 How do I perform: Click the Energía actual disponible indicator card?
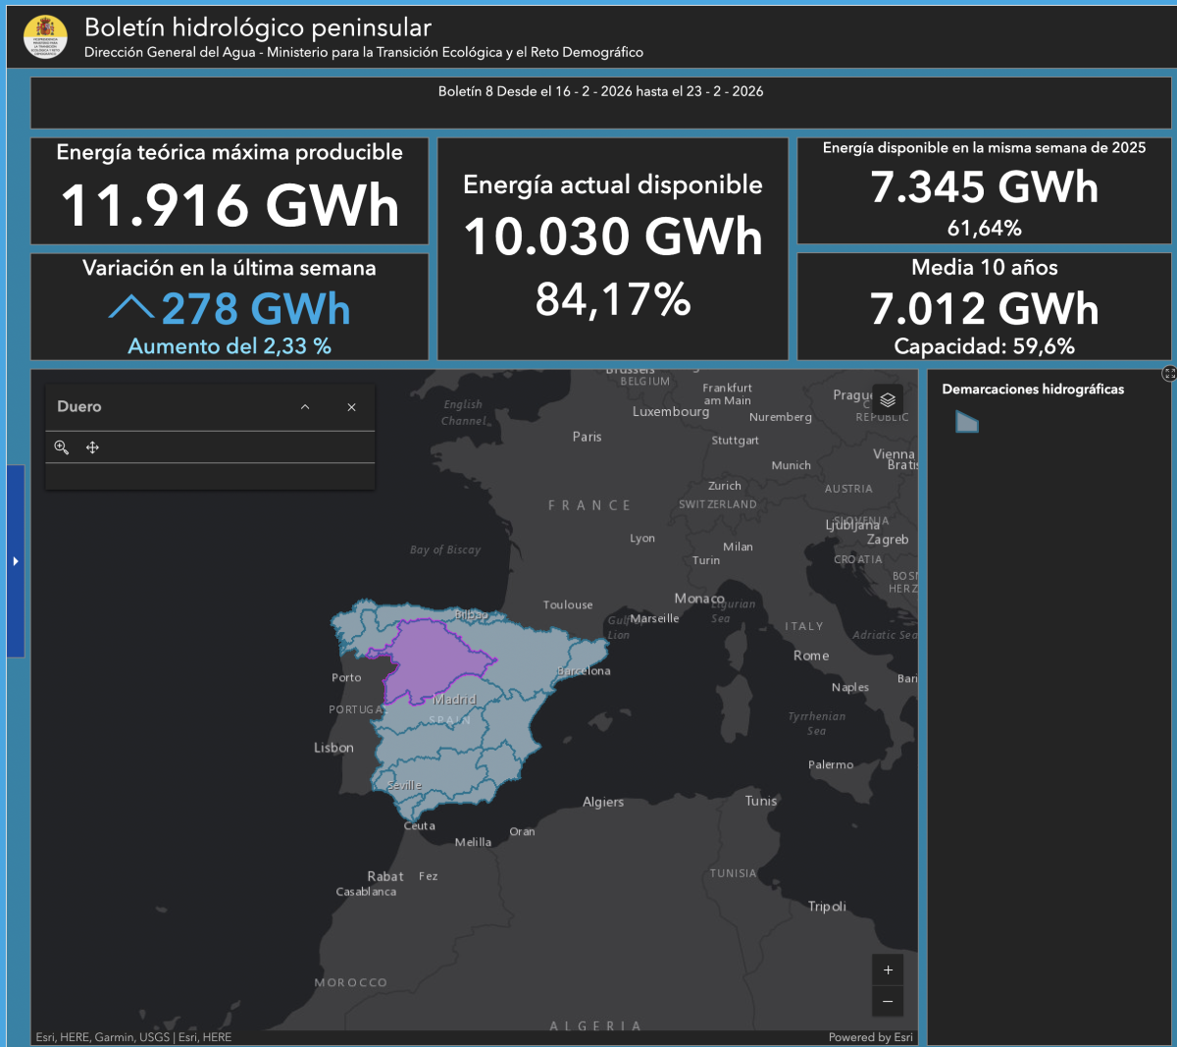(x=612, y=249)
